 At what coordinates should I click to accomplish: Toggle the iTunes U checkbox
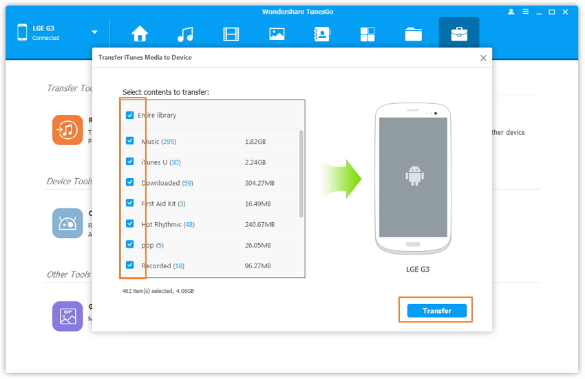pyautogui.click(x=130, y=162)
